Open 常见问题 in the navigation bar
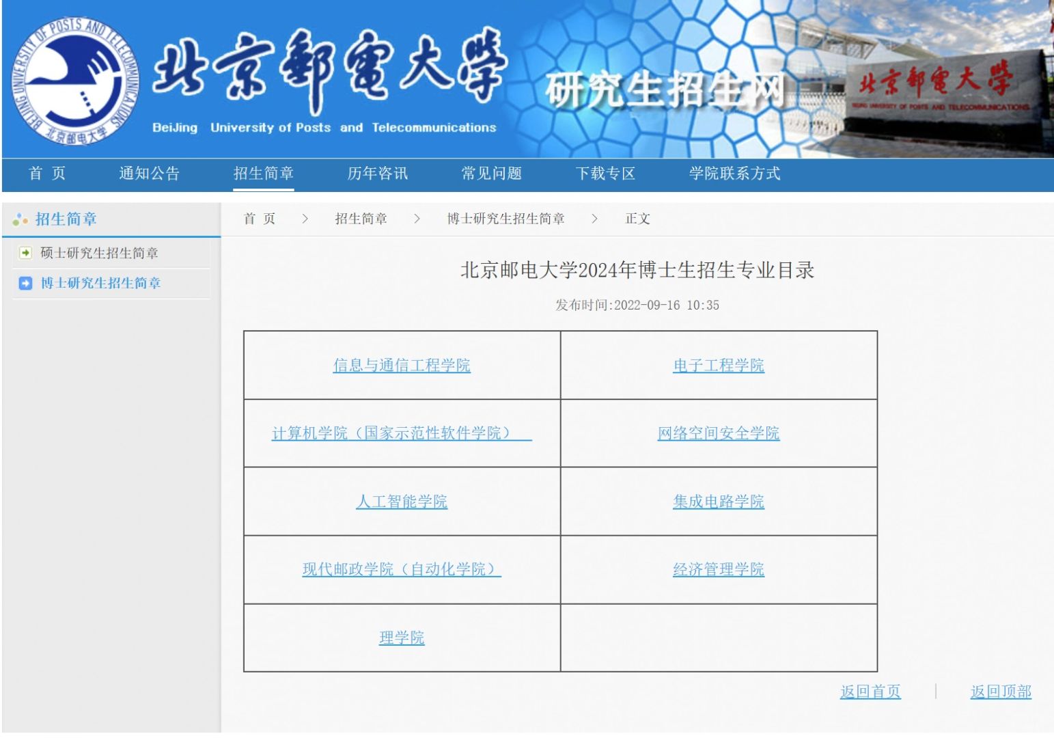1054x738 pixels. (x=491, y=174)
